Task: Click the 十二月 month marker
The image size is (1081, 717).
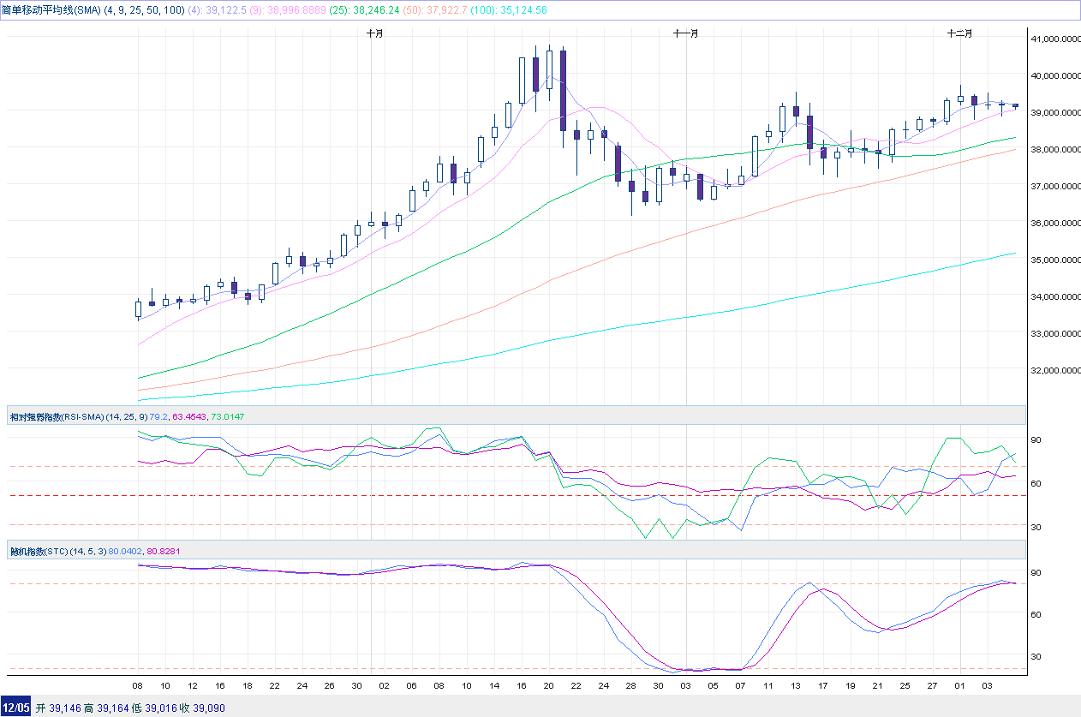Action: pyautogui.click(x=959, y=33)
